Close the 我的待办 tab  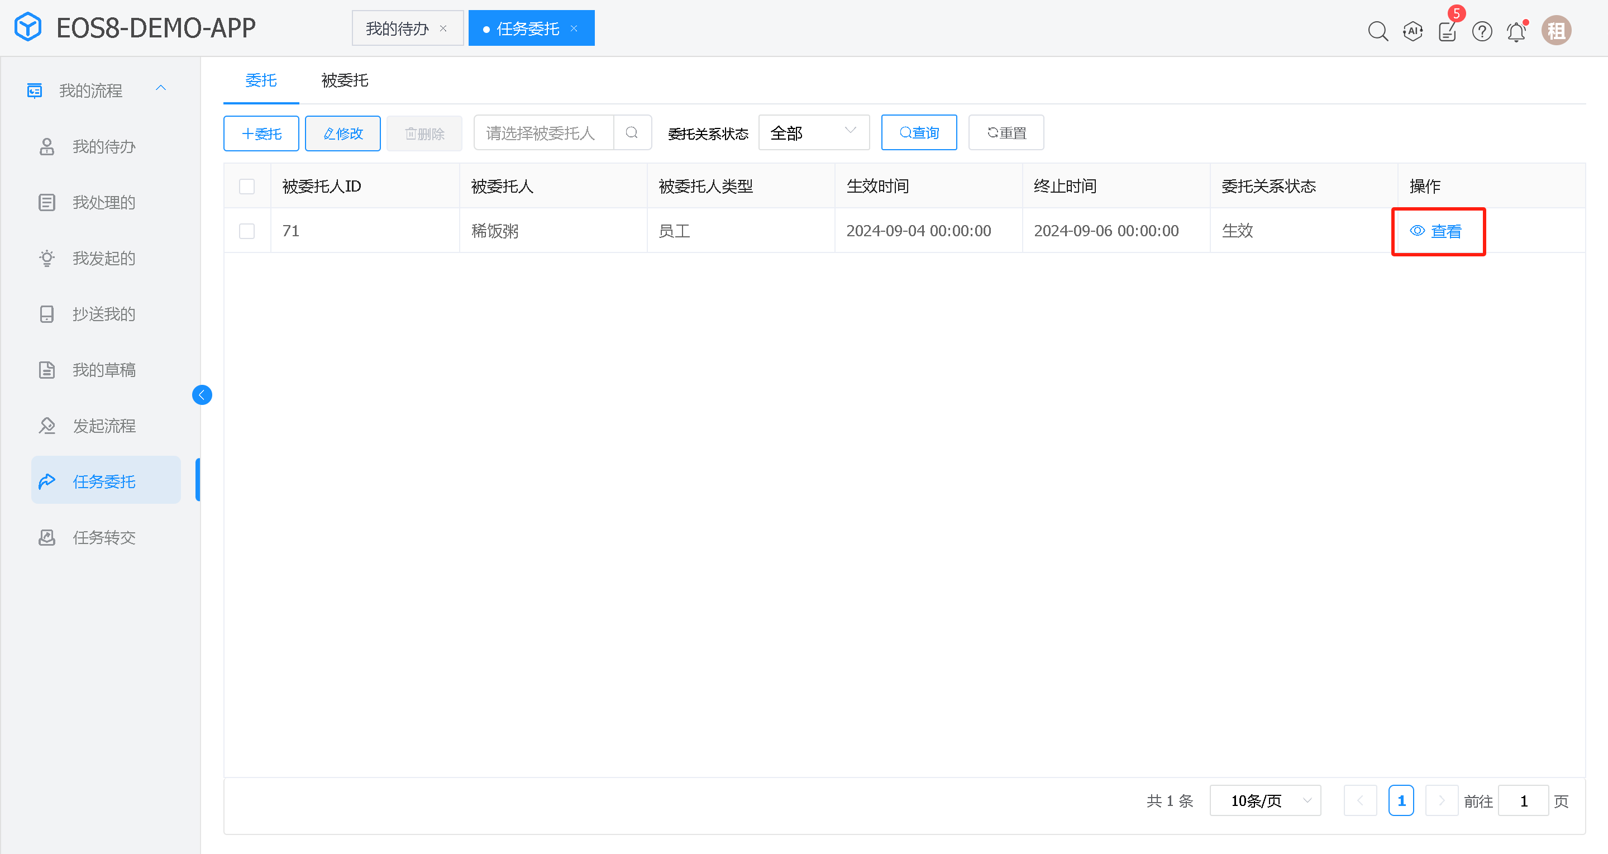[443, 28]
